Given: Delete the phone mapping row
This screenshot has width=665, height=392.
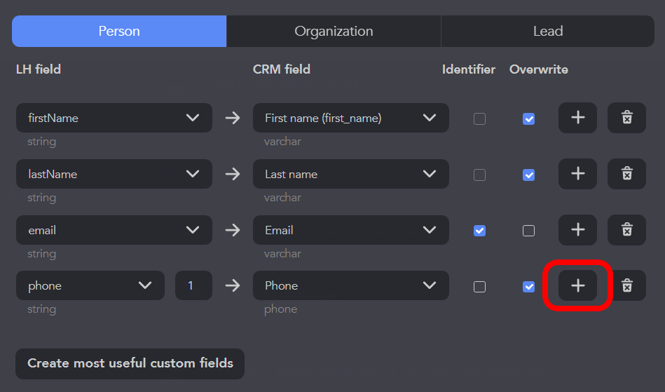Looking at the screenshot, I should [x=627, y=285].
